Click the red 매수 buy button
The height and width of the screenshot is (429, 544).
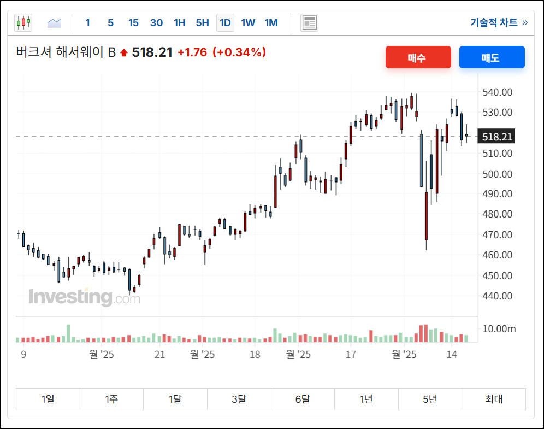(x=418, y=57)
